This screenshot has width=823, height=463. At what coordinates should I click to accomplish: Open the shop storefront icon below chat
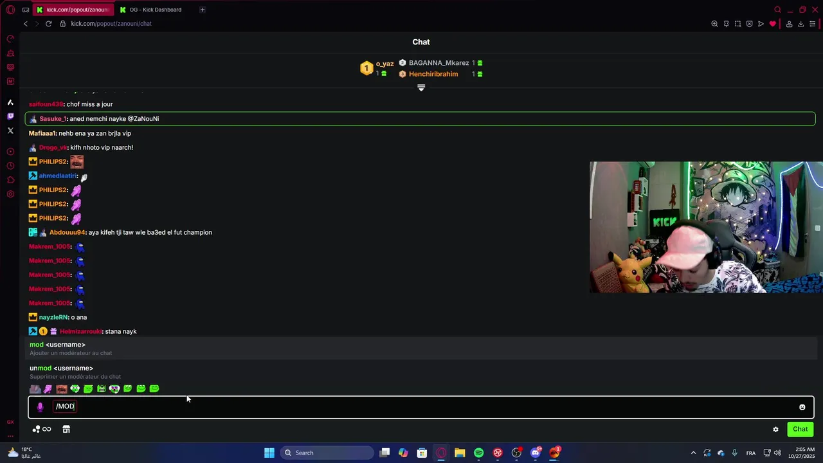click(x=66, y=430)
